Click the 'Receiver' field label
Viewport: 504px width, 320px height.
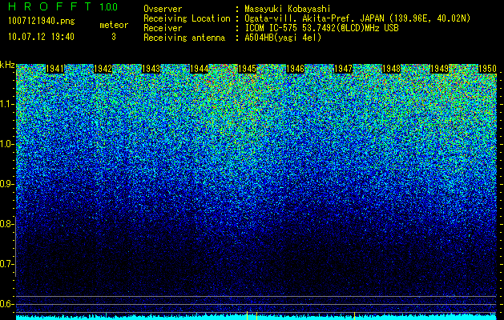pos(163,28)
